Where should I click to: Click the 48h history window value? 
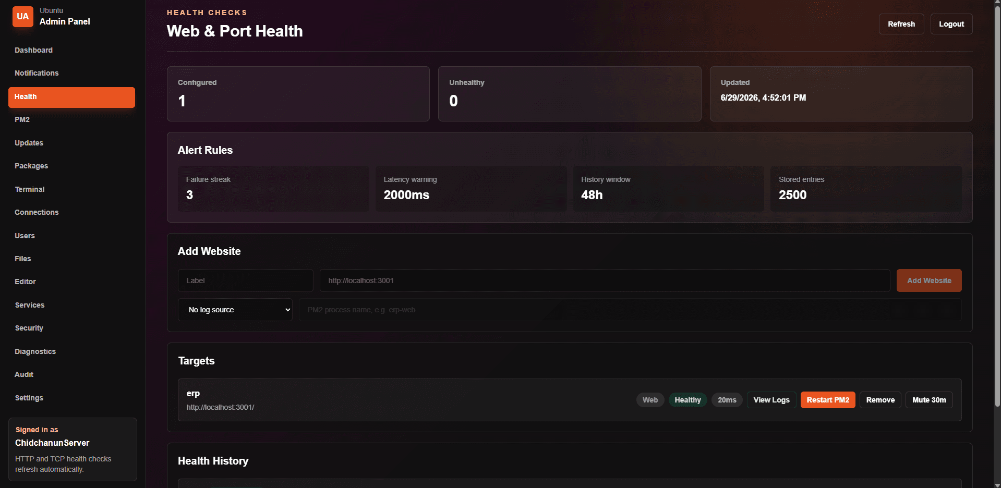pyautogui.click(x=592, y=195)
